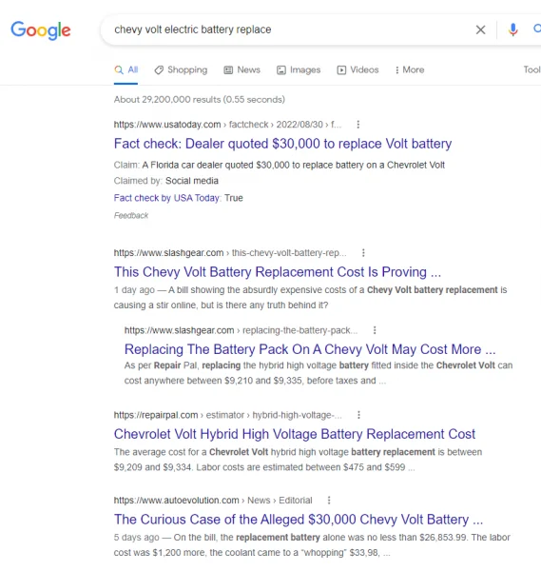Open options dots for first SlashGear result
541x571 pixels.
tap(363, 253)
